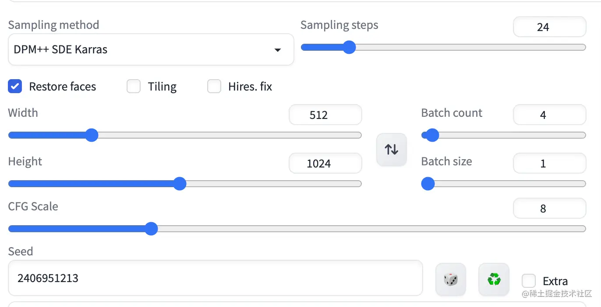Focus the Sampling steps number box
Screen dimensions: 601x307
click(549, 27)
